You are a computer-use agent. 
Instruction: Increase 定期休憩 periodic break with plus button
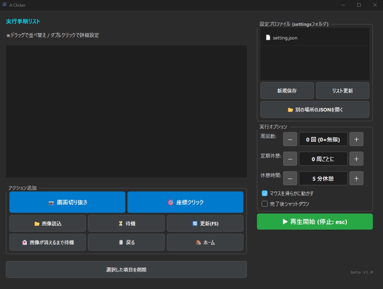[356, 159]
